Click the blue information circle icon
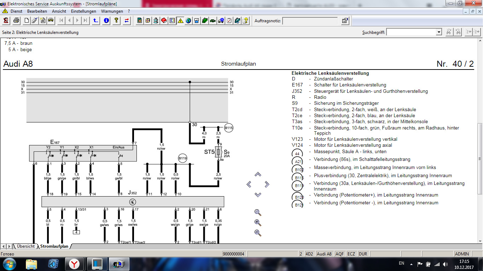Viewport: 483px width, 271px height. point(106,20)
